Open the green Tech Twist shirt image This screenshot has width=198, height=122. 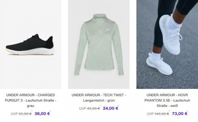click(99, 44)
